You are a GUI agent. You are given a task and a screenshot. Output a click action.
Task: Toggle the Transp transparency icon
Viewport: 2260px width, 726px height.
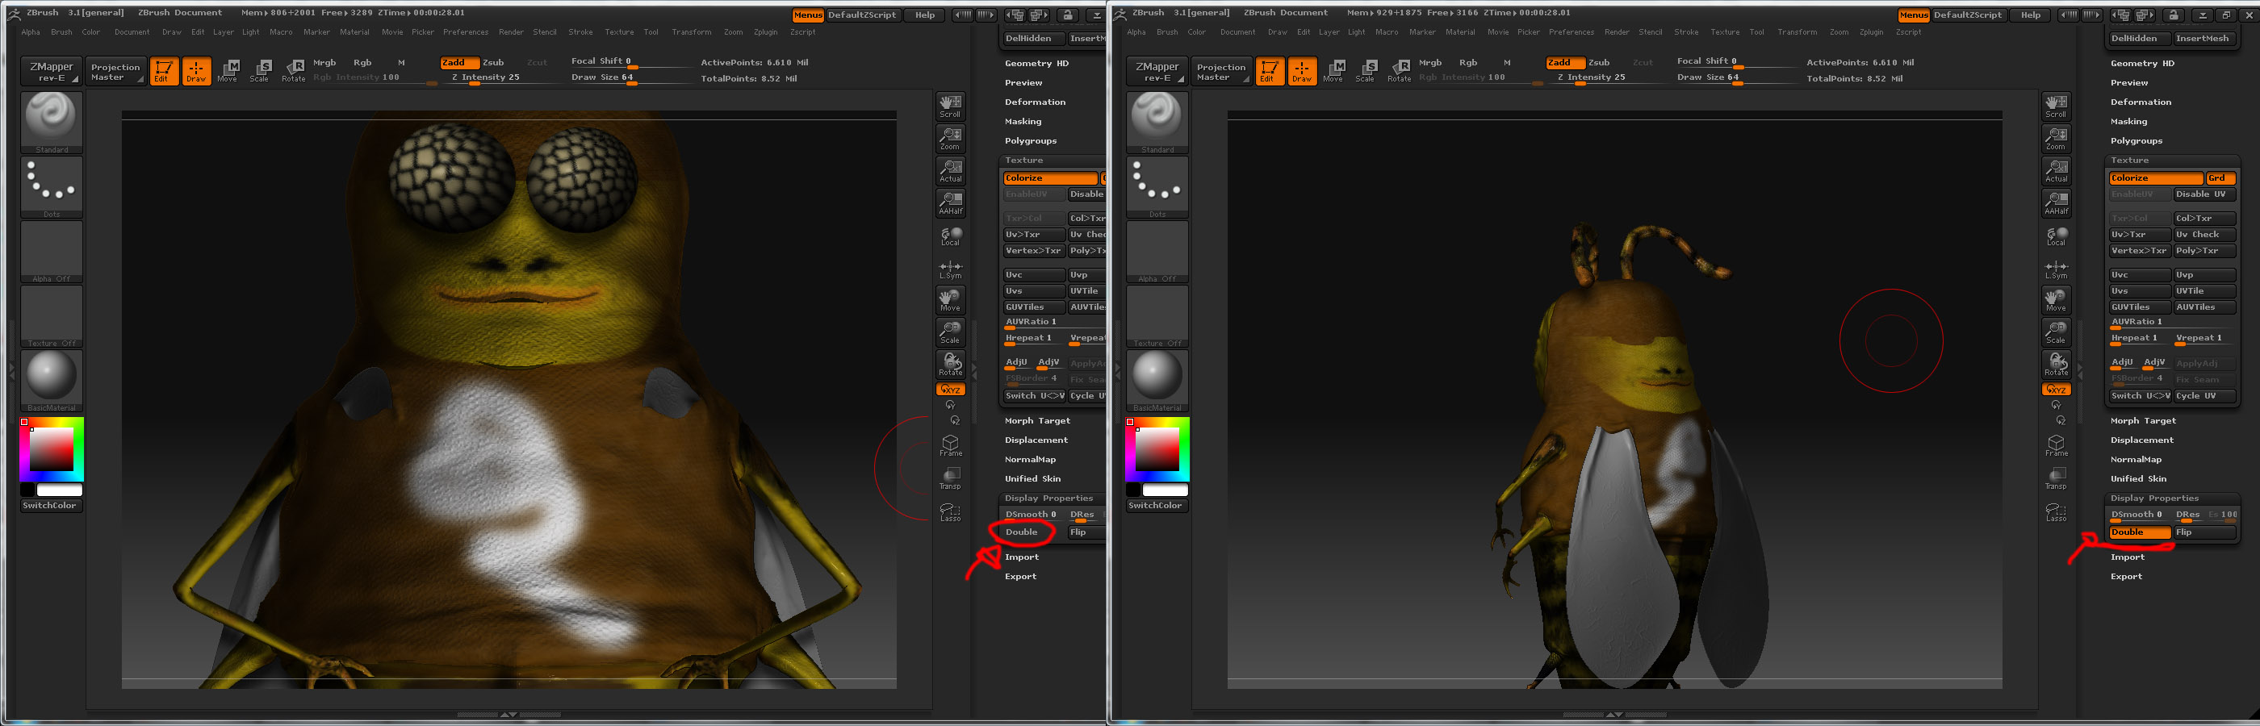click(x=949, y=478)
